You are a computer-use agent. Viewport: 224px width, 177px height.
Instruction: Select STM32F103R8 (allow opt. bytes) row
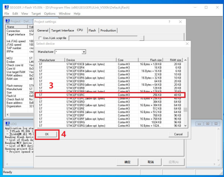[x=110, y=85]
